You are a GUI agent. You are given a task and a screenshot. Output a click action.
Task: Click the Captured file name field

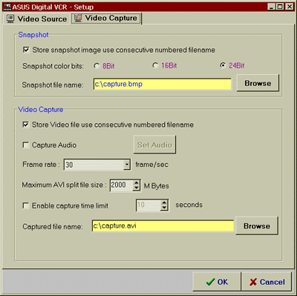163,226
